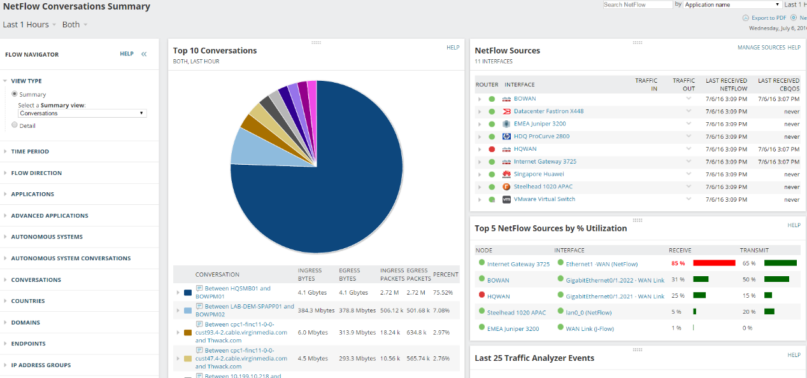The image size is (807, 378).
Task: Click the green status dot of BOWAN source
Action: tap(492, 99)
